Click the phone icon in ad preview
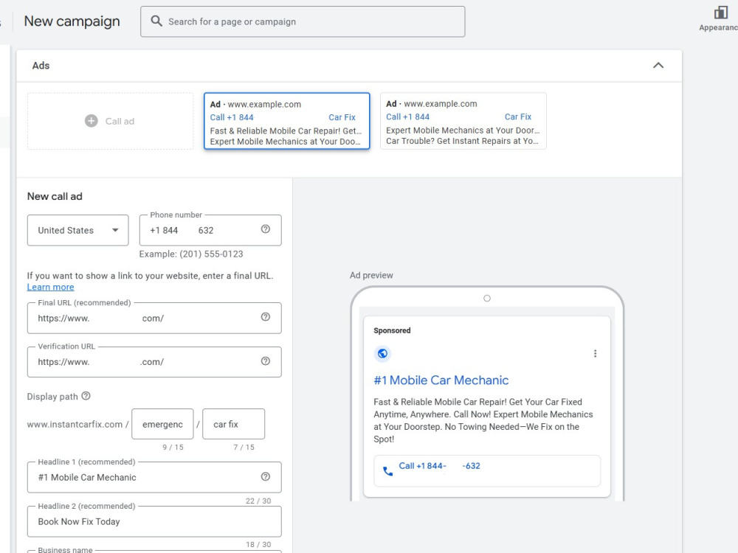 tap(388, 470)
